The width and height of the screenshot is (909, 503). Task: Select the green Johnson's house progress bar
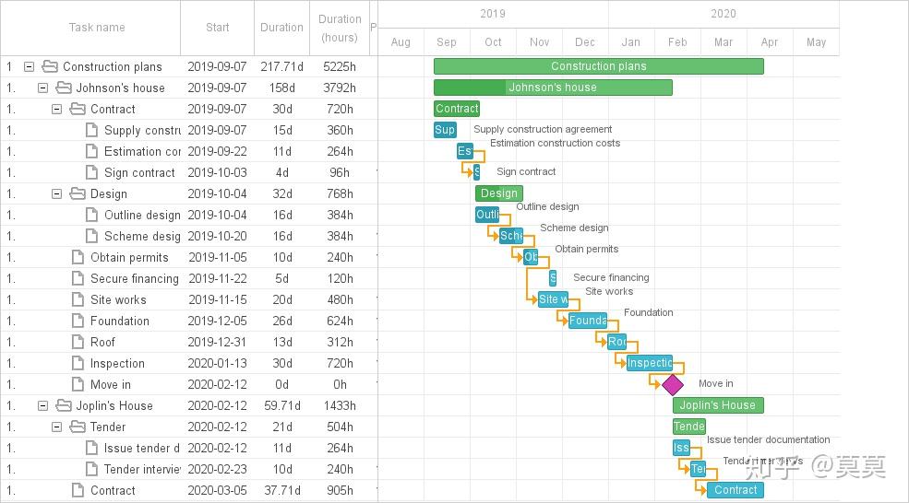pos(553,88)
